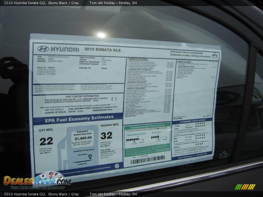Click the highway MPG value 32

pyautogui.click(x=107, y=135)
